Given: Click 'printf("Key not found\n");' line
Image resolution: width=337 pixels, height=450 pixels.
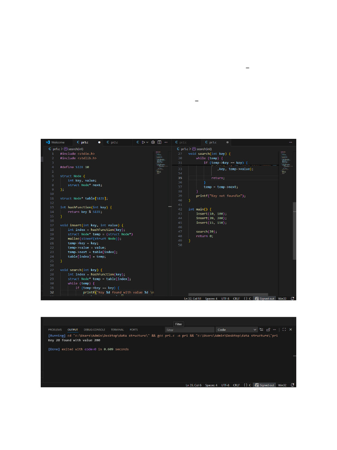Looking at the screenshot, I should click(x=221, y=196).
